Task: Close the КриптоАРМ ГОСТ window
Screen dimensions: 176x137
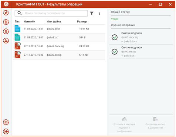Action: (x=170, y=4)
